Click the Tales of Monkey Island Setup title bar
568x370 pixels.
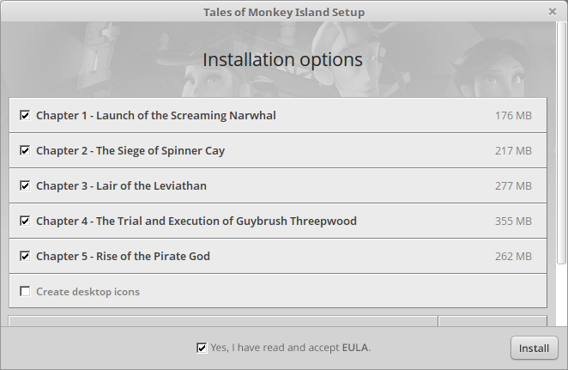284,12
